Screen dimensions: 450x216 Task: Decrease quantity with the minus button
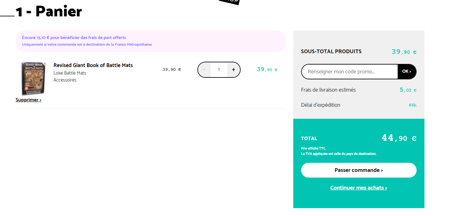pos(204,70)
